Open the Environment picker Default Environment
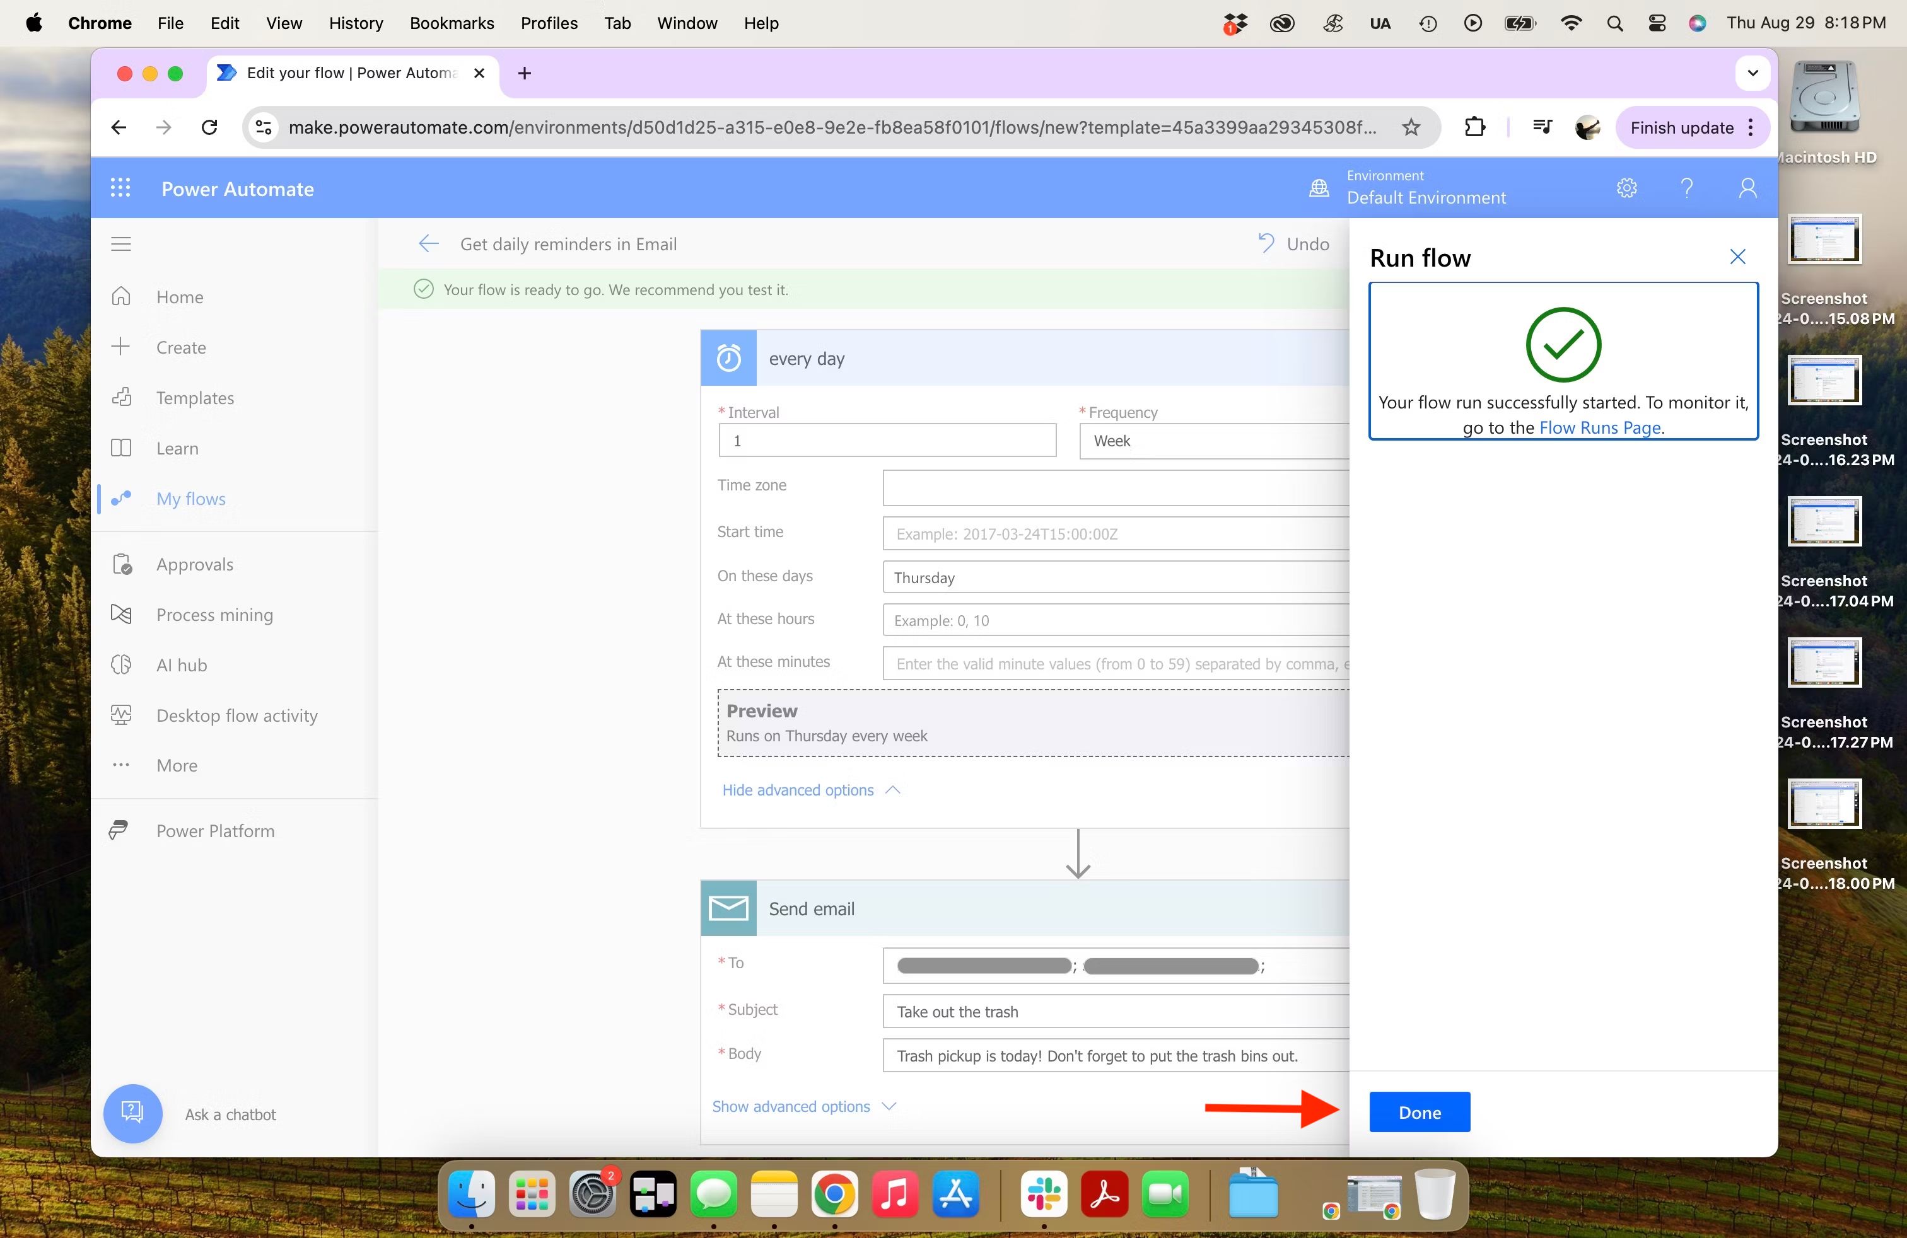The width and height of the screenshot is (1907, 1238). 1408,188
